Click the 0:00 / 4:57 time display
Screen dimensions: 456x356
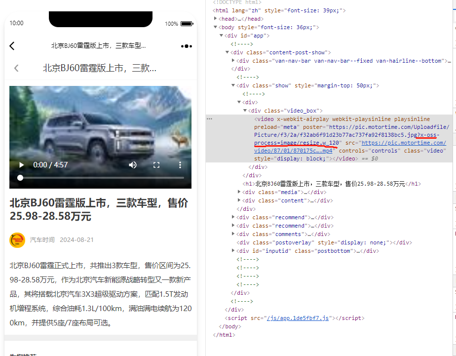click(50, 165)
